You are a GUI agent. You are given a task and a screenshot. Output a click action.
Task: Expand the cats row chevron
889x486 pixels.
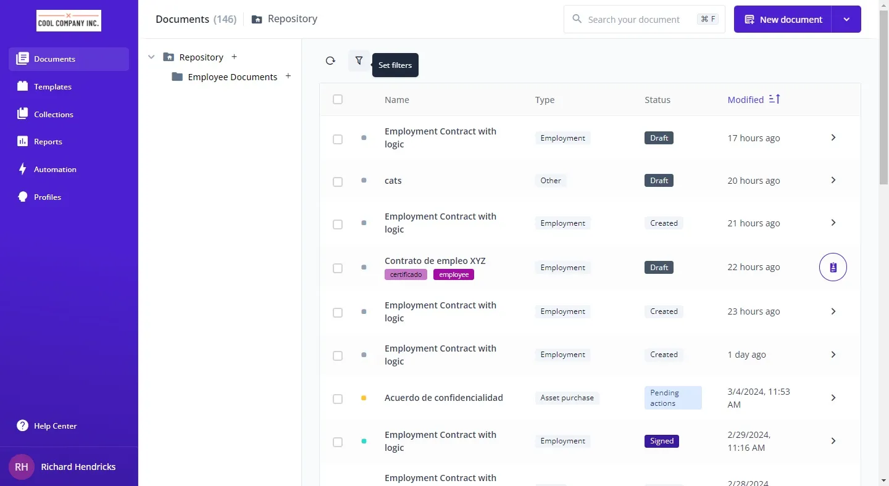(x=833, y=180)
